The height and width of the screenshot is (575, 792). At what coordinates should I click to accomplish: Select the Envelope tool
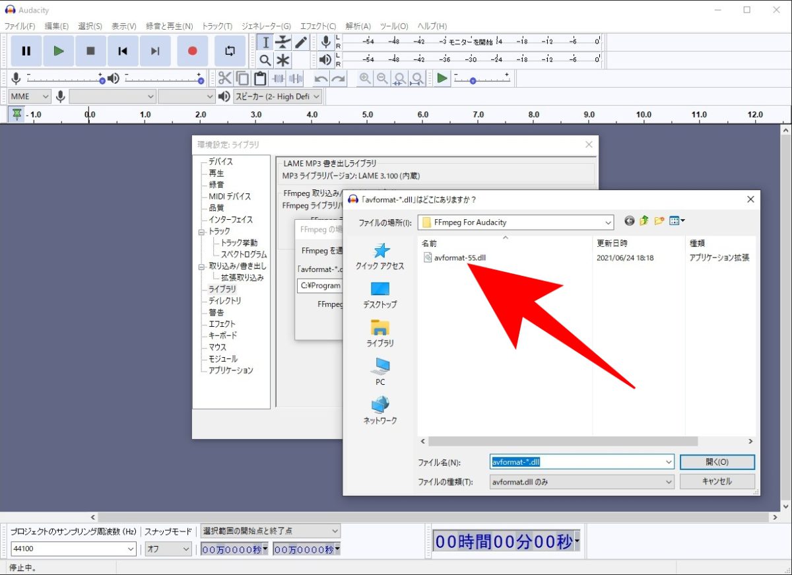point(282,43)
